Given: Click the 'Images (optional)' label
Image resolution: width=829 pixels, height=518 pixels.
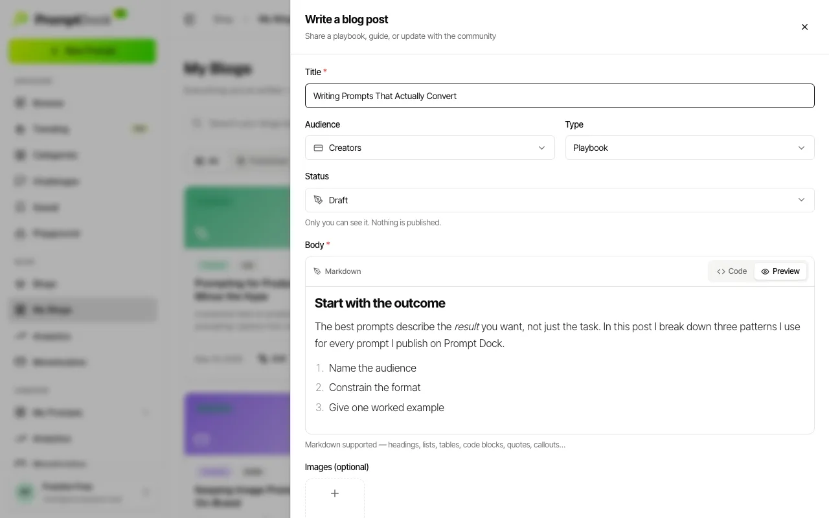Looking at the screenshot, I should coord(337,467).
